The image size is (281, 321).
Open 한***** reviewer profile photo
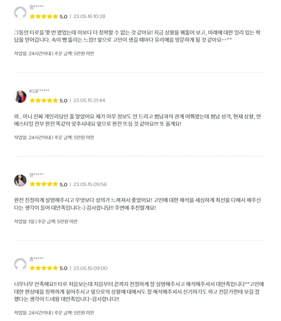pyautogui.click(x=20, y=181)
